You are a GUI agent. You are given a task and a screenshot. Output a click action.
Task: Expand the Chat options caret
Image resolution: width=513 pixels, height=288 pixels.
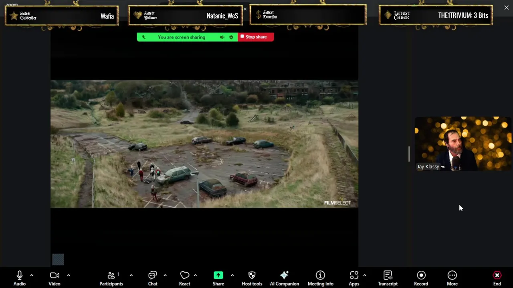[x=165, y=275]
